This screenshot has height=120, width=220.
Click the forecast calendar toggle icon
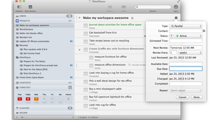click(70, 88)
